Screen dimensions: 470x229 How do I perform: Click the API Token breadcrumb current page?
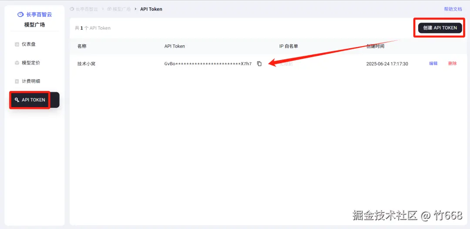(151, 9)
